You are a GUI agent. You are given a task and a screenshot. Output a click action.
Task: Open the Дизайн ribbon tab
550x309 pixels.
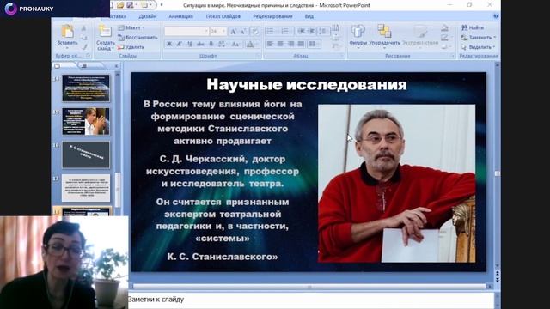click(147, 16)
